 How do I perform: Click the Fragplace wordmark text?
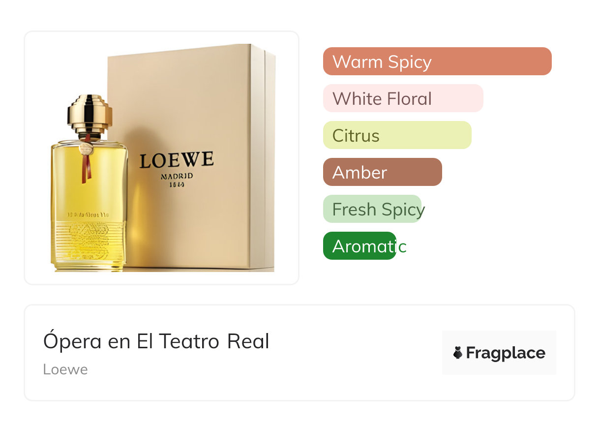pyautogui.click(x=506, y=353)
